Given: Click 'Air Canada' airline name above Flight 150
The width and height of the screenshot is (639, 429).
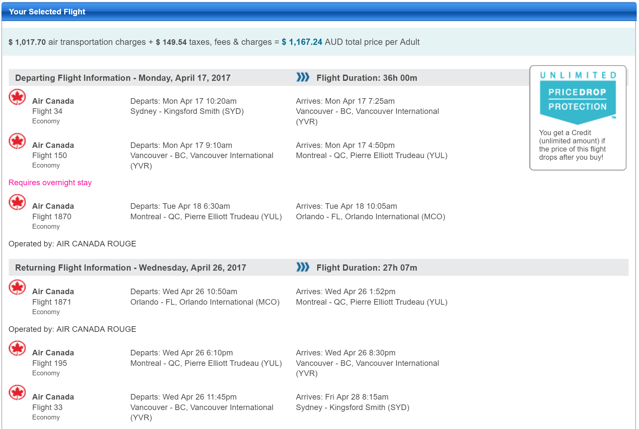Looking at the screenshot, I should tap(53, 145).
